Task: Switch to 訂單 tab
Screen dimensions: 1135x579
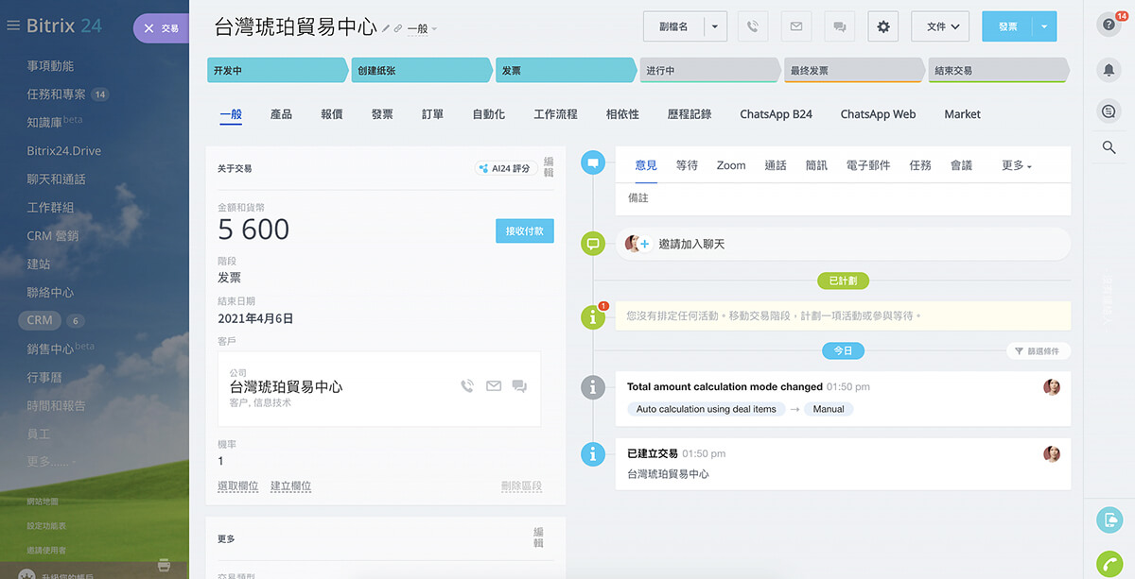Action: [432, 114]
